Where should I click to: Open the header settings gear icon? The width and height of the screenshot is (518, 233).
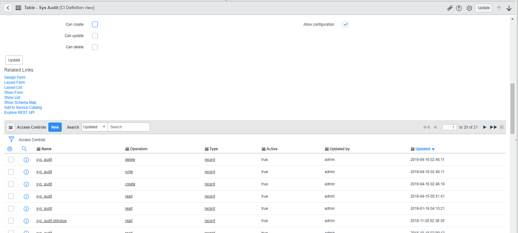coord(469,8)
